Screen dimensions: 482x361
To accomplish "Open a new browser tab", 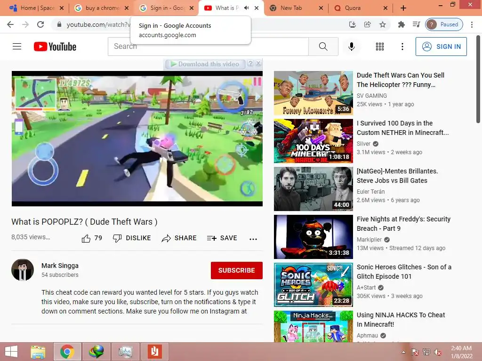I will 403,8.
